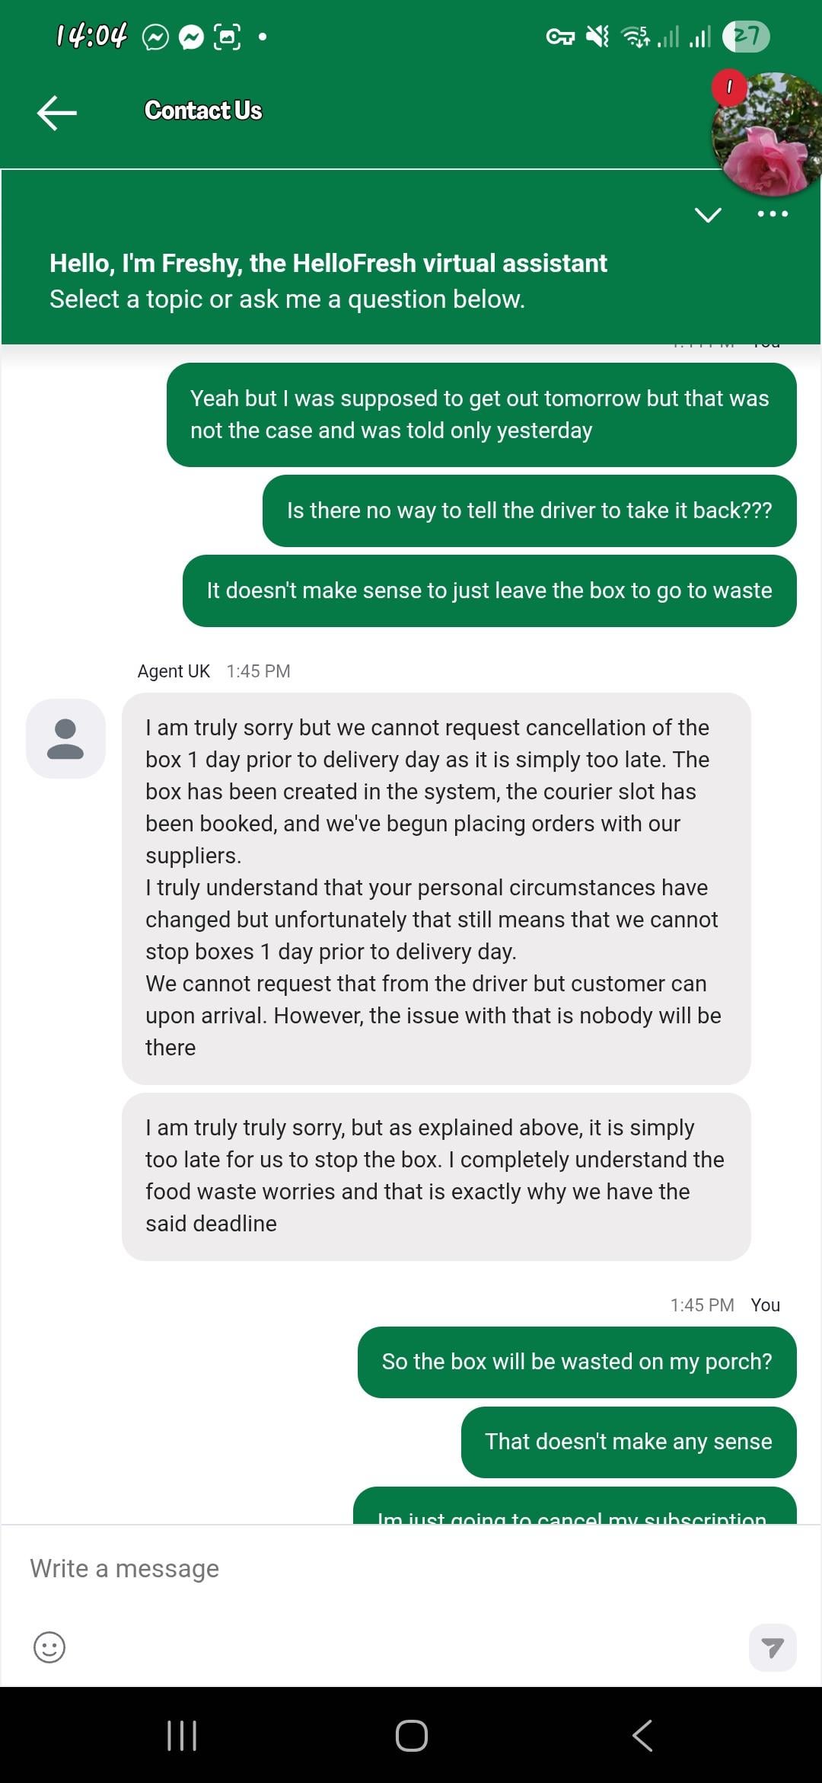
Task: Collapse the Freshy assistant banner chevron
Action: (708, 215)
